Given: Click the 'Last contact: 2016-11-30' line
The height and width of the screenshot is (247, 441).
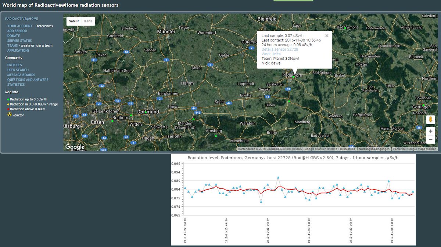Looking at the screenshot, I should pos(291,40).
